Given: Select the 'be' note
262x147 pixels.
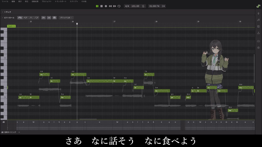Looking at the screenshot, I should [162, 91].
